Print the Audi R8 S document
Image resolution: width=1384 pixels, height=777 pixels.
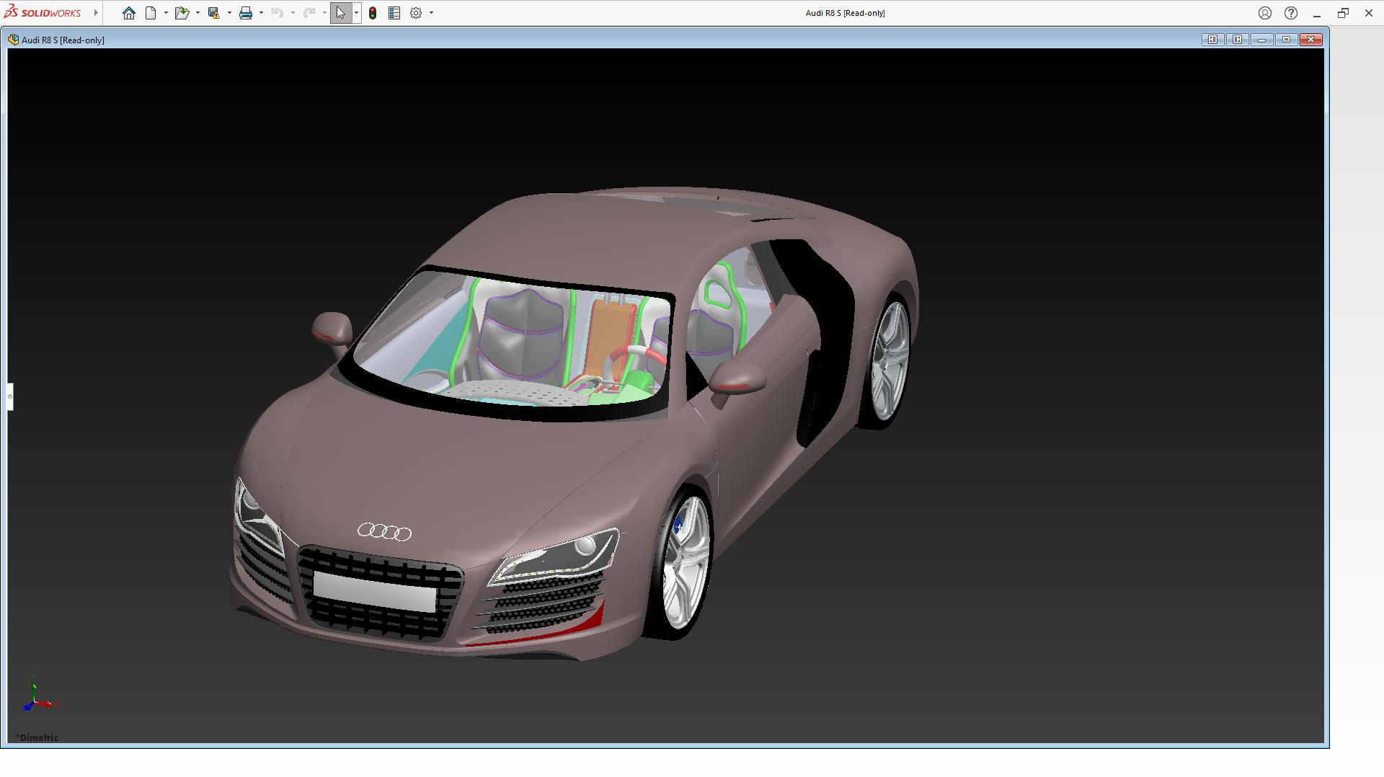[x=246, y=13]
